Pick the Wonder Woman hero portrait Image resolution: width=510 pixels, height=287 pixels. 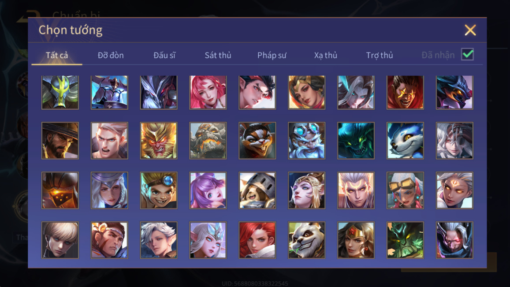pos(356,240)
